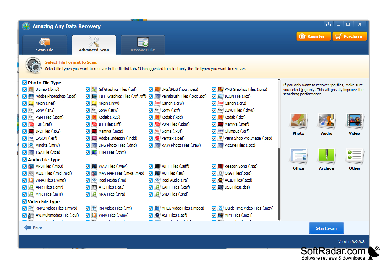Switch to the Scan File tab
This screenshot has height=269, width=388.
pyautogui.click(x=45, y=45)
